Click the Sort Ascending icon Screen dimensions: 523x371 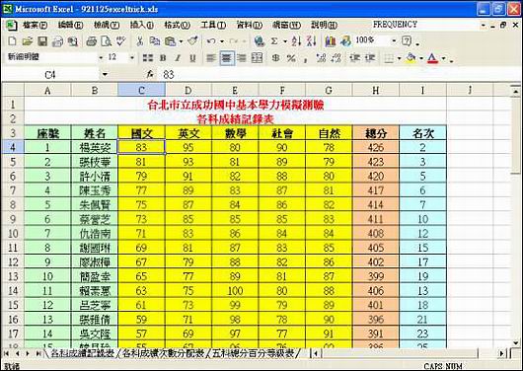pos(295,41)
